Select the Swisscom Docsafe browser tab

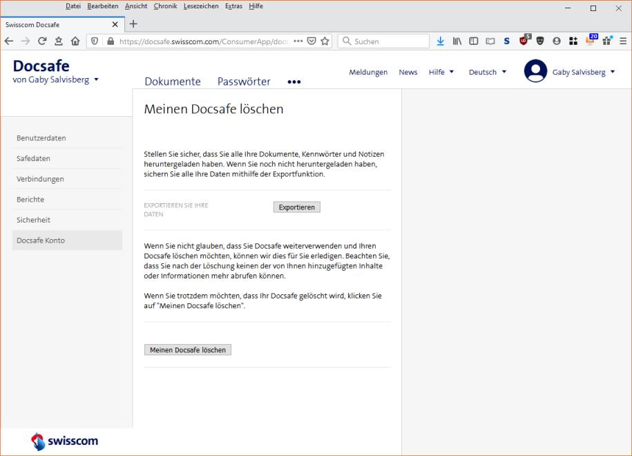pyautogui.click(x=62, y=25)
